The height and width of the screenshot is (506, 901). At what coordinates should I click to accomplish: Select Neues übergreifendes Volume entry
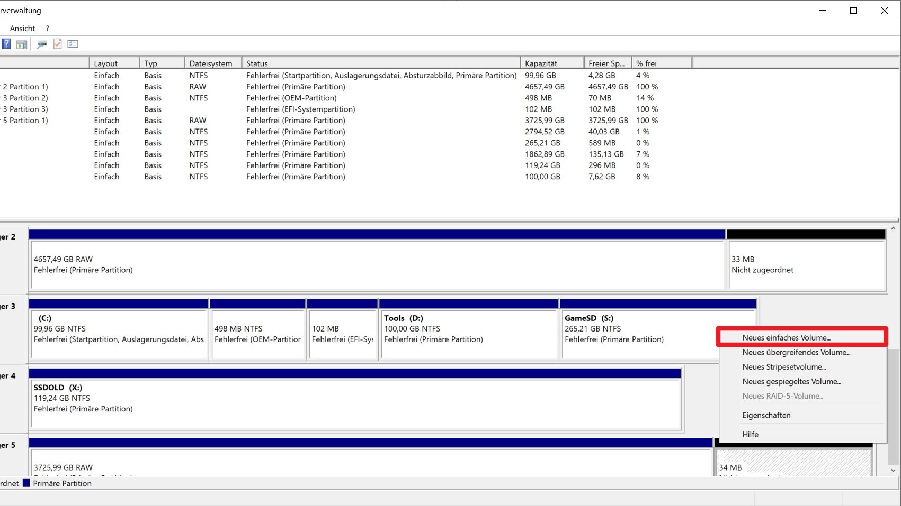[x=796, y=353]
